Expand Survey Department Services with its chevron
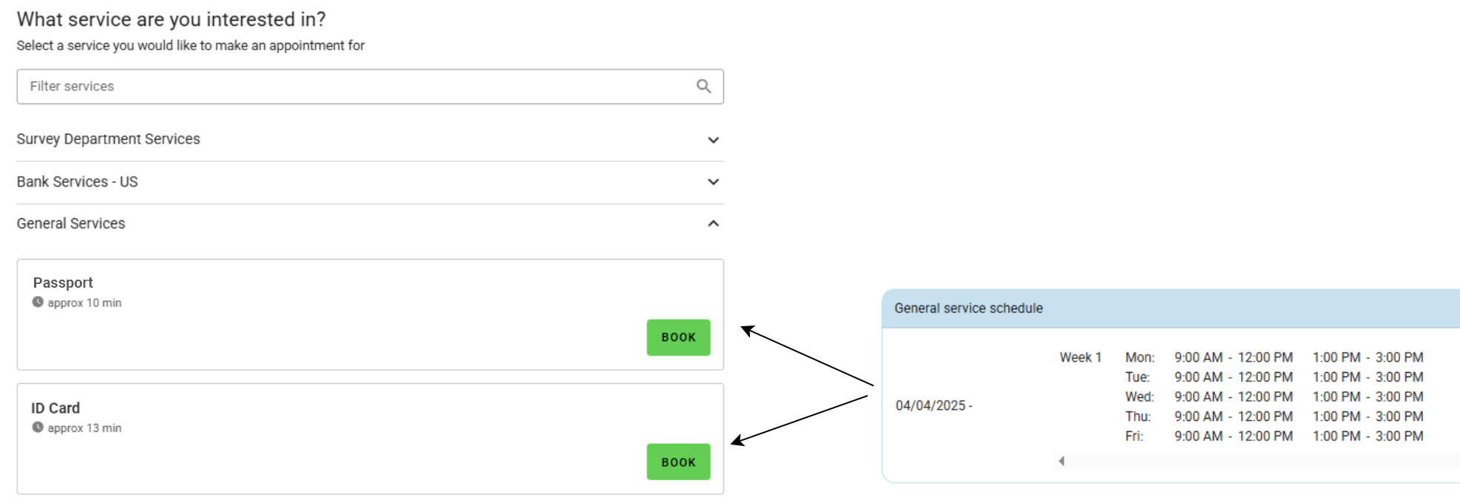 [713, 140]
